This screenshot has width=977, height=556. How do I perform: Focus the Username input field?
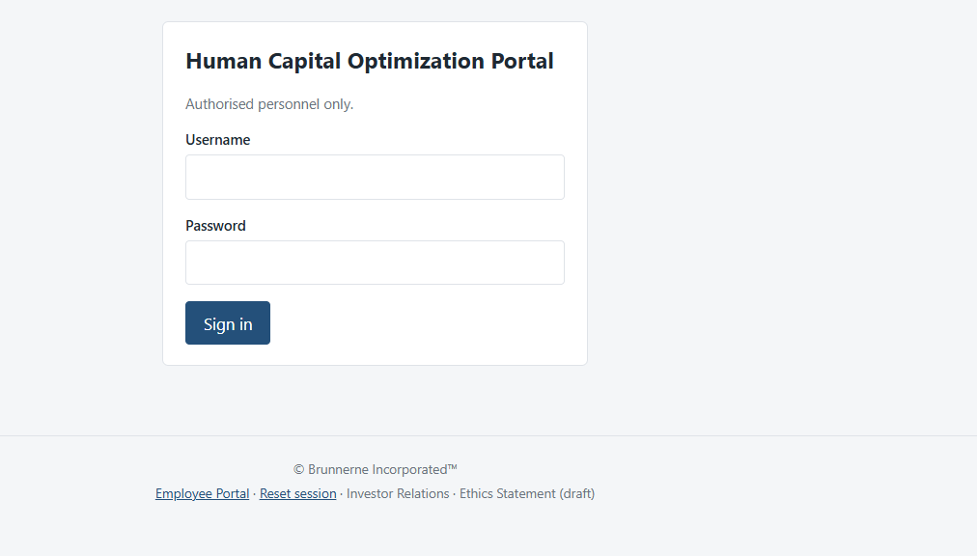click(x=375, y=177)
